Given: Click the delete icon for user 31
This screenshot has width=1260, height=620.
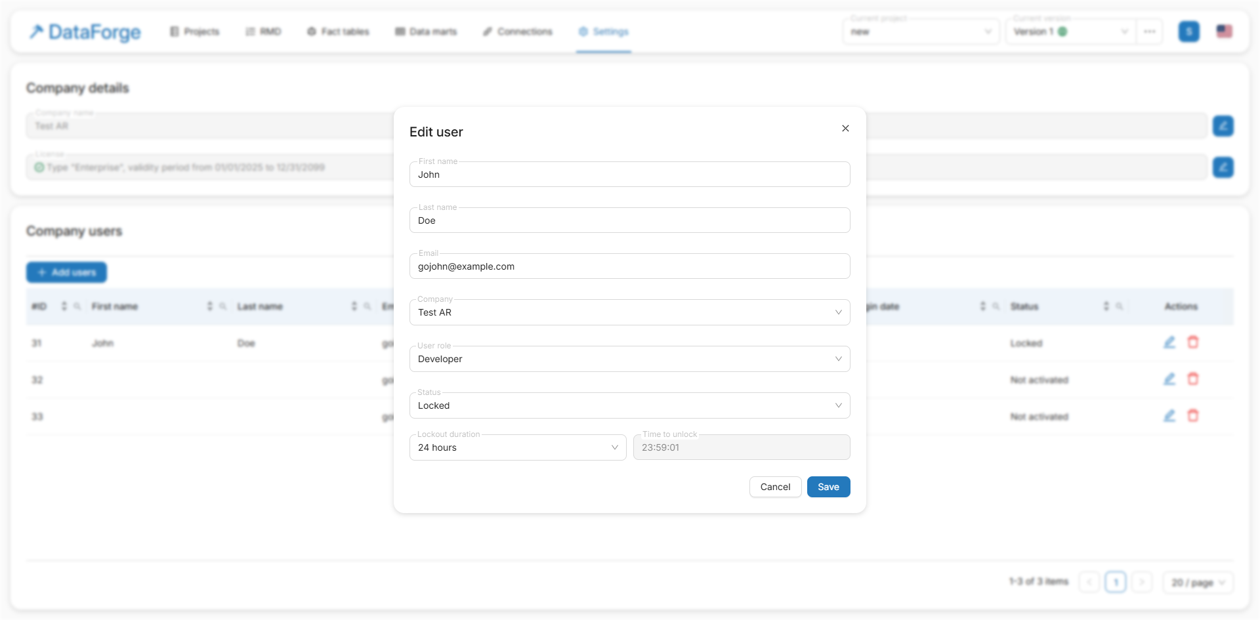Looking at the screenshot, I should click(1193, 342).
